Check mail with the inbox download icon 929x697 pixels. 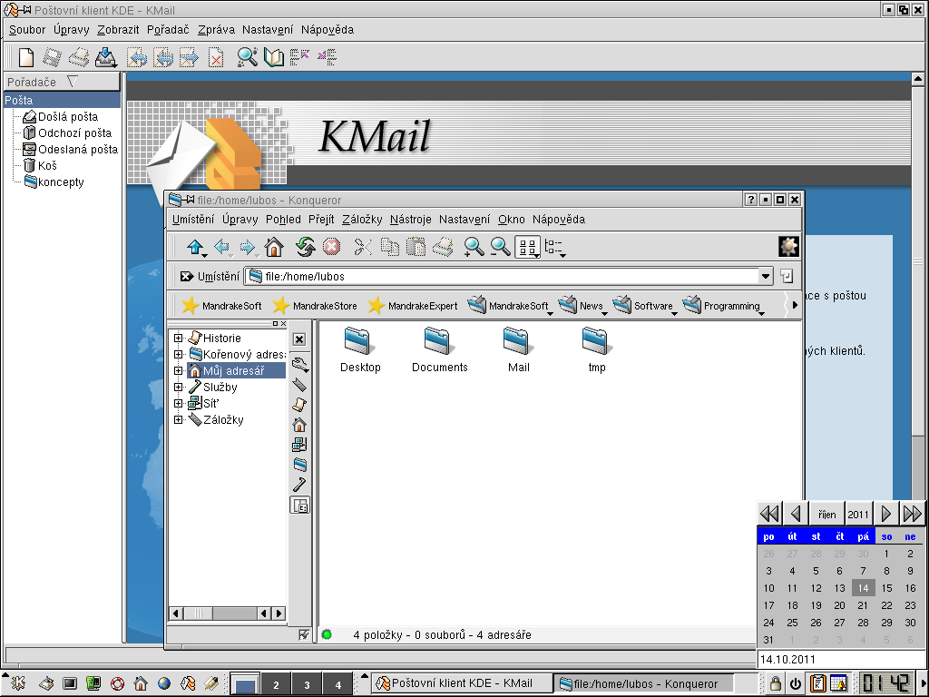pos(105,57)
